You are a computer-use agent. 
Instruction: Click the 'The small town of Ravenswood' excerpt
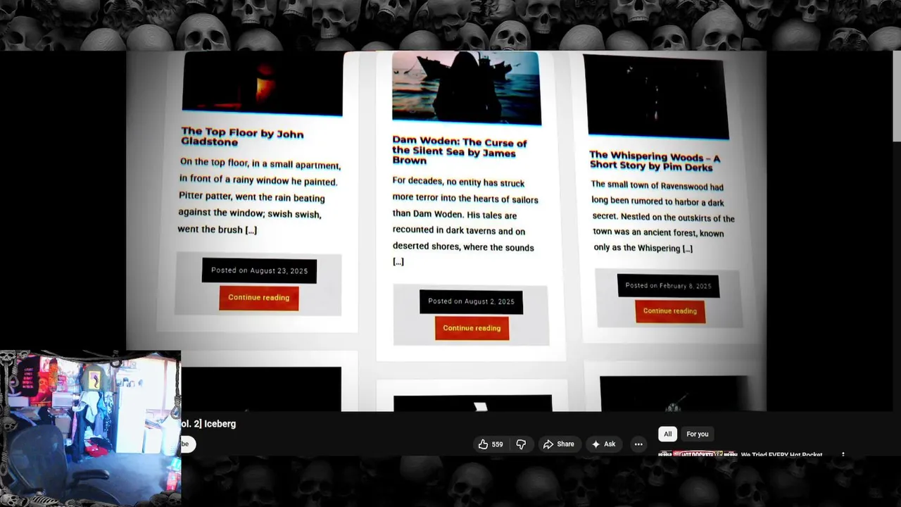point(662,217)
